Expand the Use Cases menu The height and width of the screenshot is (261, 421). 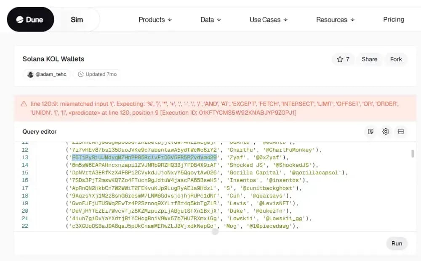(268, 20)
